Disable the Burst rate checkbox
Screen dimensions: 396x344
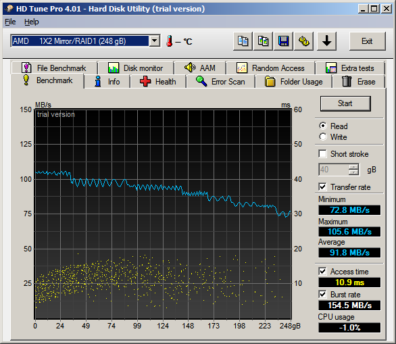pos(322,295)
